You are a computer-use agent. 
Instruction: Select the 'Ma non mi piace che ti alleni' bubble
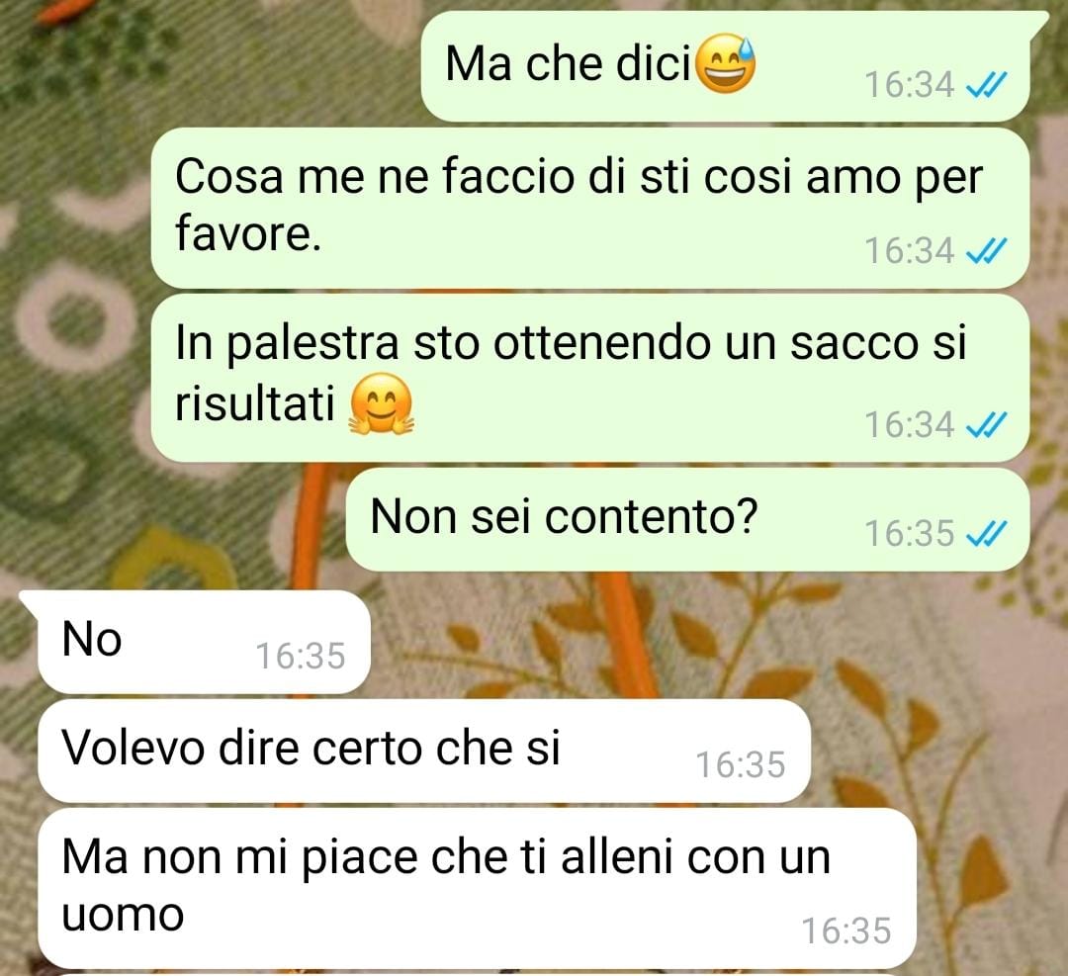pyautogui.click(x=477, y=888)
